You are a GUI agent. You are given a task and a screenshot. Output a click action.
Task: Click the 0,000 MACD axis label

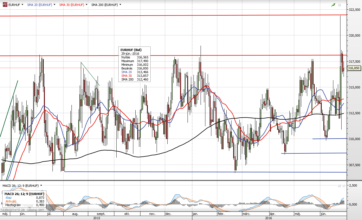point(353,204)
